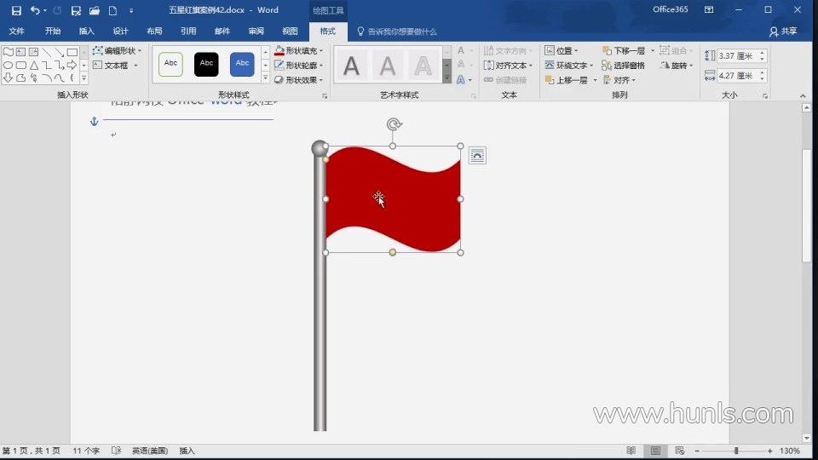Click the anchor icon in the left margin
The width and height of the screenshot is (818, 460).
click(x=94, y=122)
